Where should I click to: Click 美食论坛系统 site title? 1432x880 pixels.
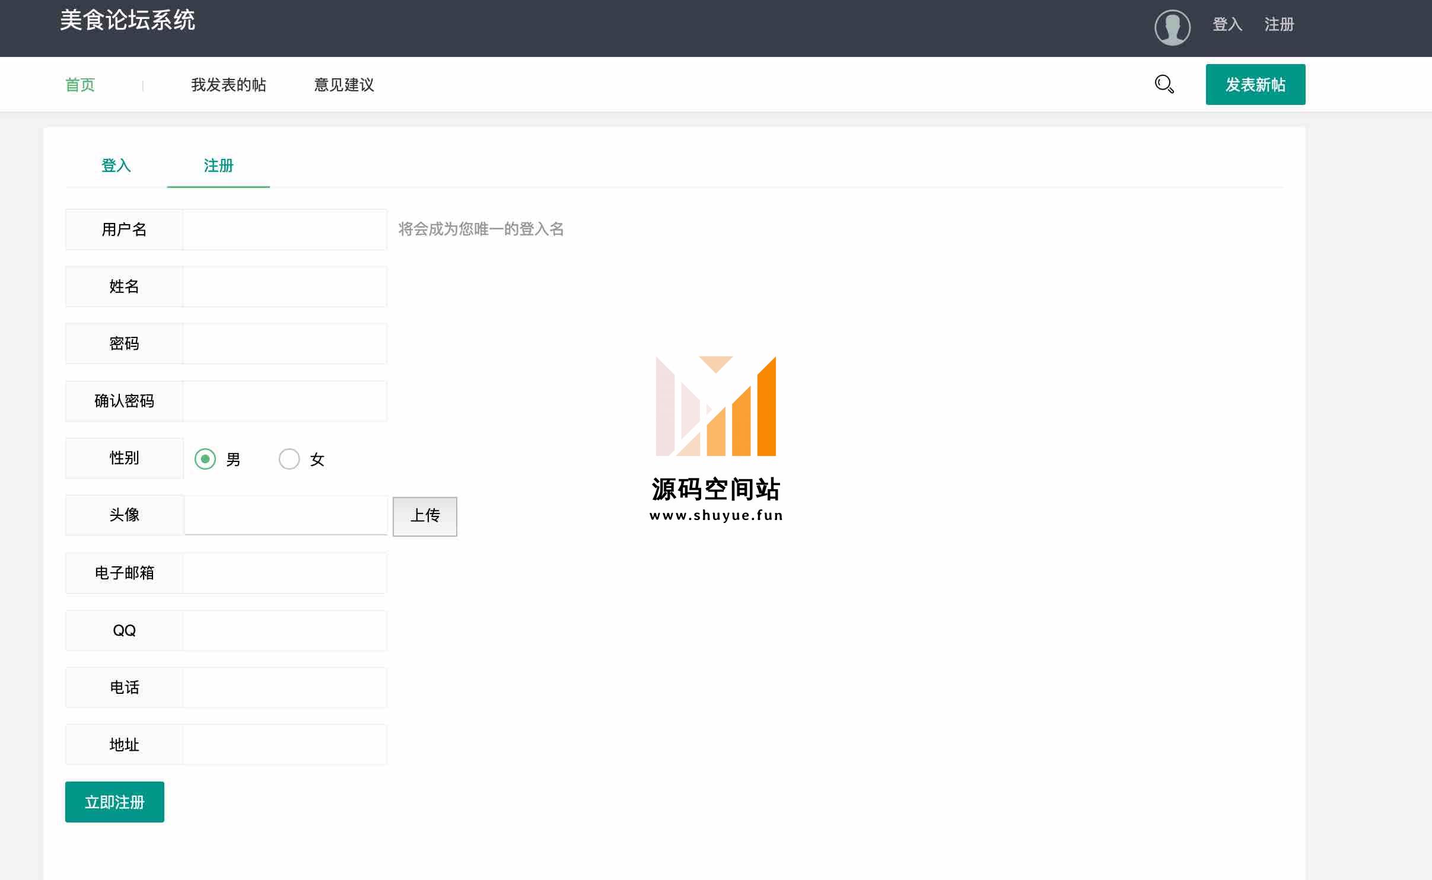point(128,20)
